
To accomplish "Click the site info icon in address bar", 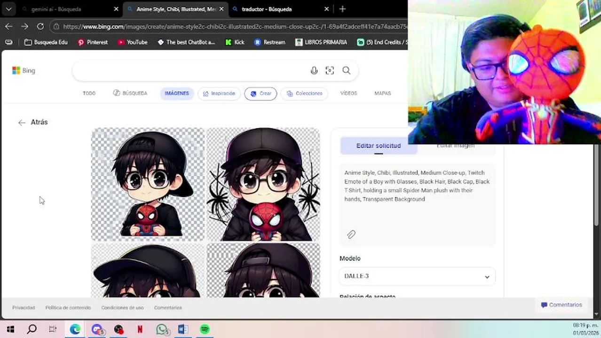I will point(57,26).
